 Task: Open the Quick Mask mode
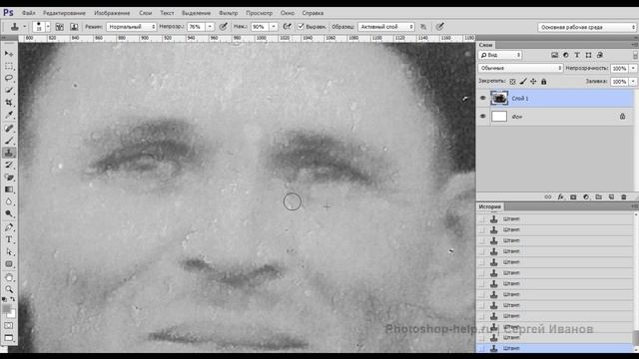tap(9, 326)
